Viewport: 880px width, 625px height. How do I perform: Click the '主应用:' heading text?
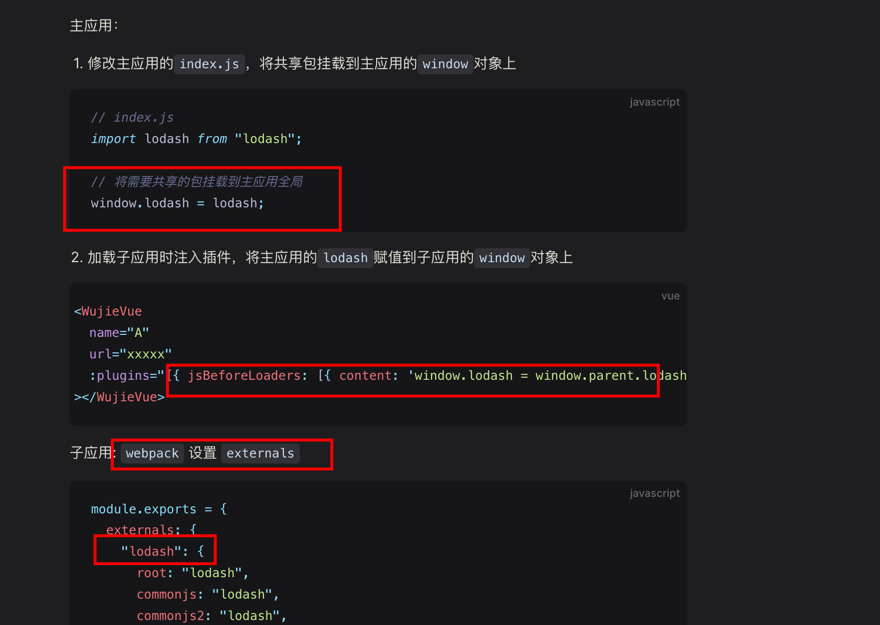94,25
